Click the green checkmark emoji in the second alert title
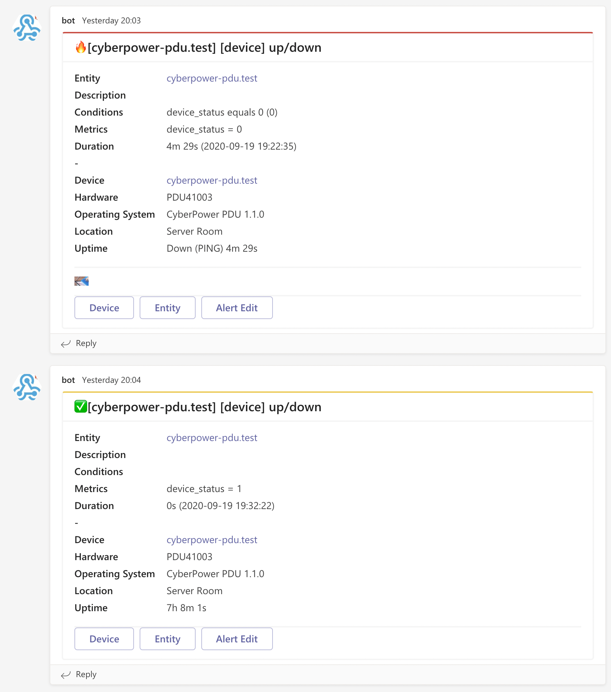 click(x=81, y=407)
